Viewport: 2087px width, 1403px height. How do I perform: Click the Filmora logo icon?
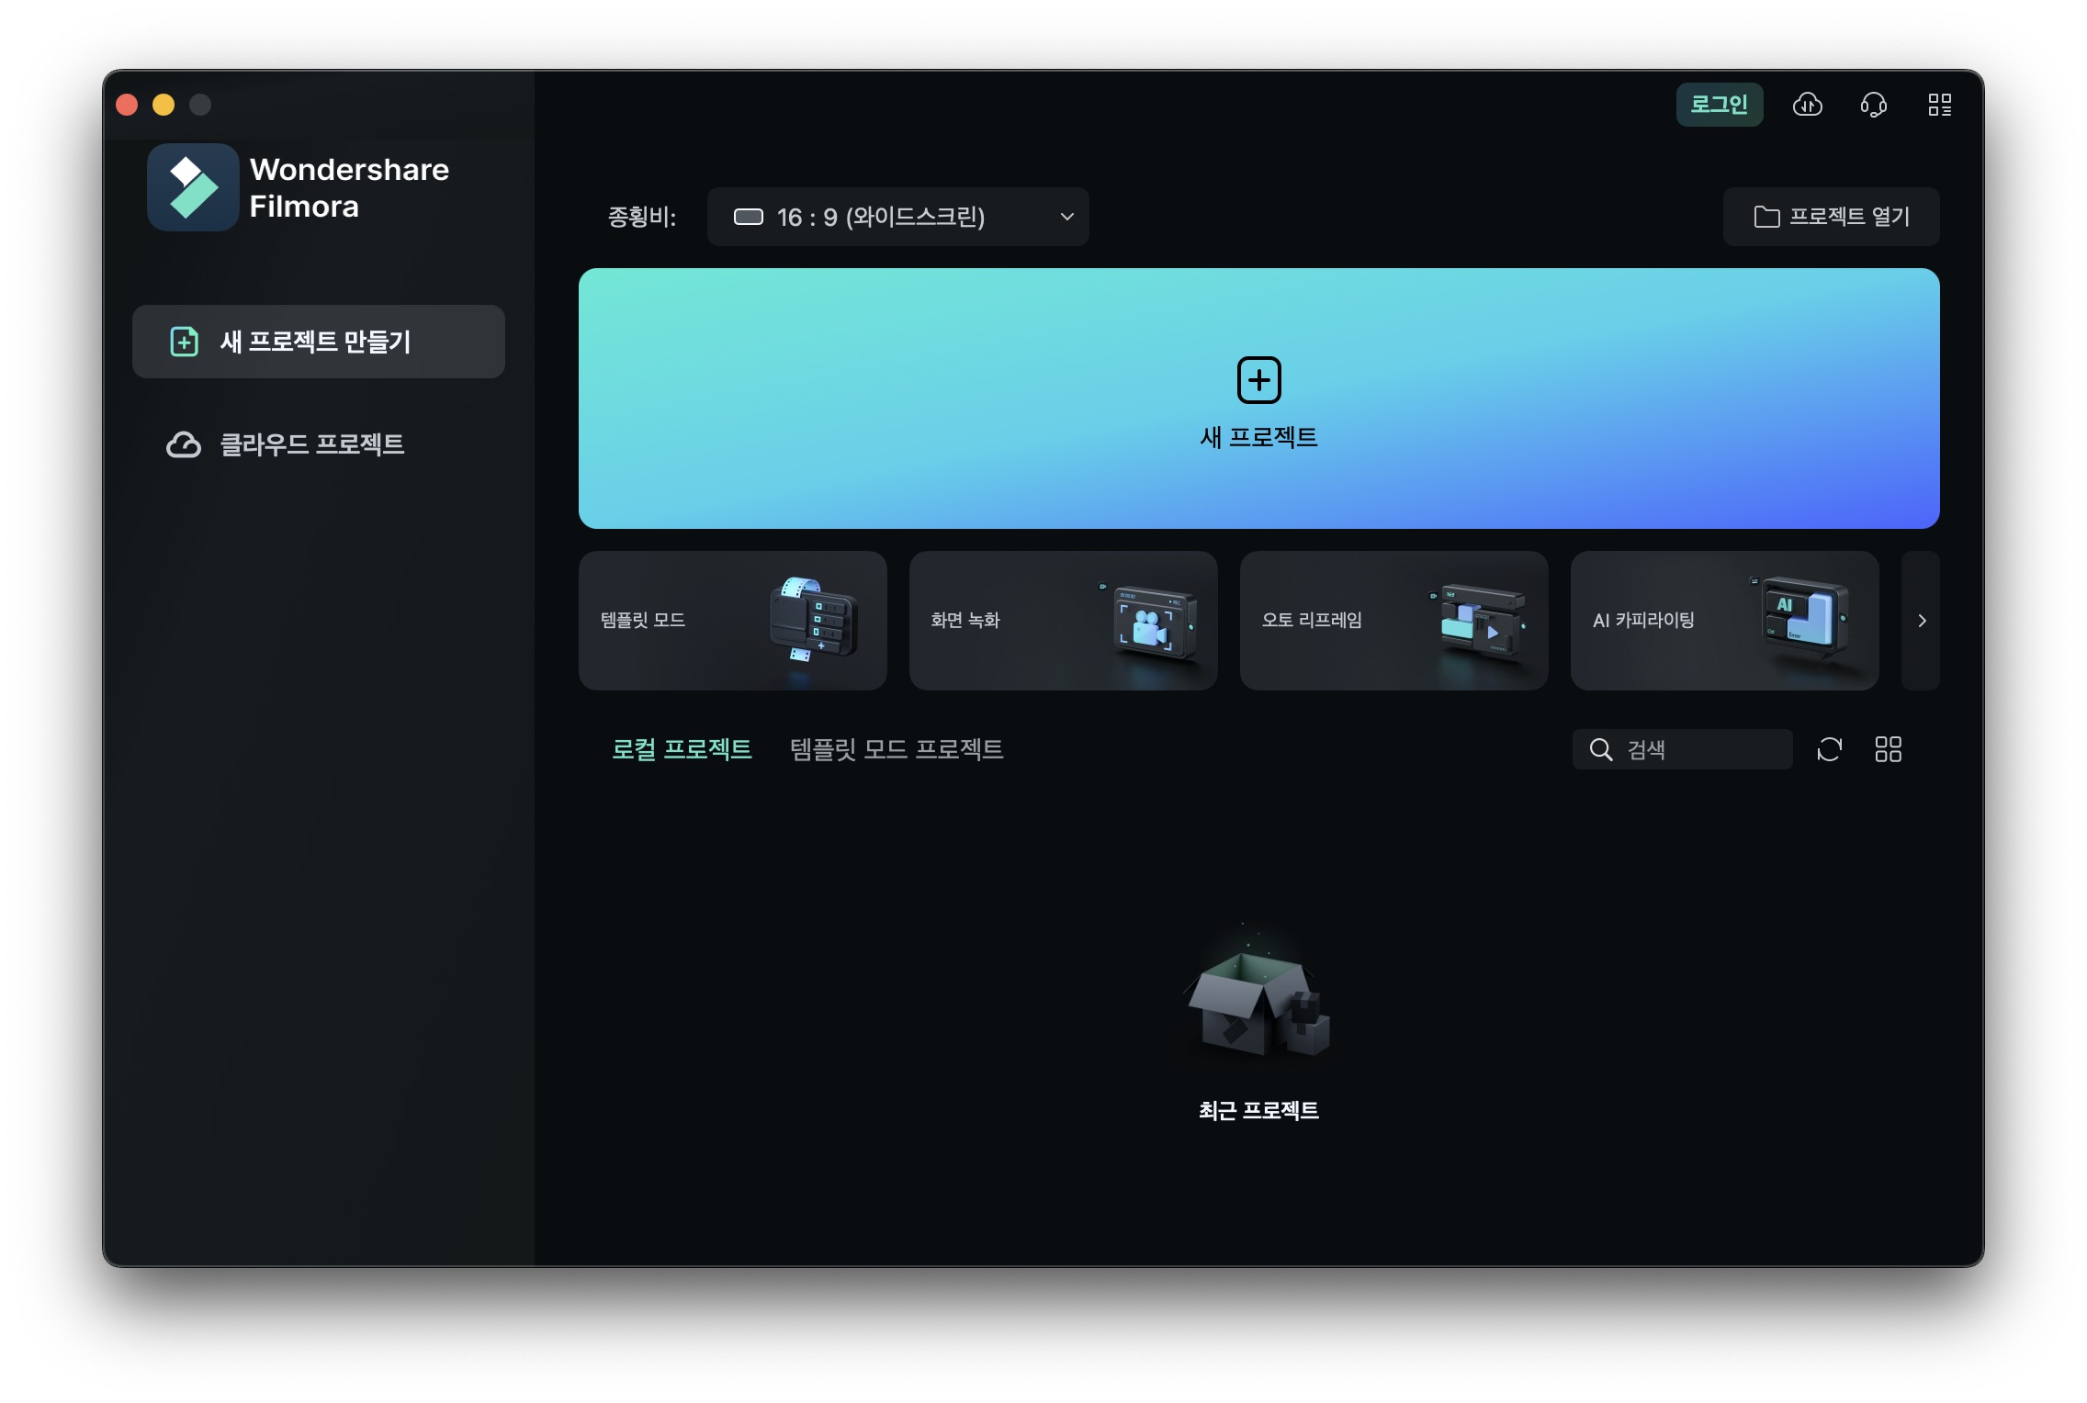click(193, 187)
